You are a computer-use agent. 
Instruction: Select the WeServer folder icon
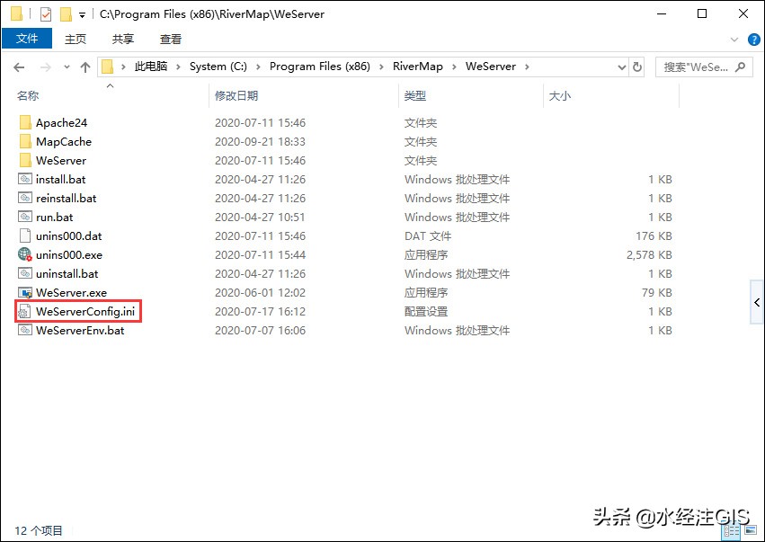(25, 161)
